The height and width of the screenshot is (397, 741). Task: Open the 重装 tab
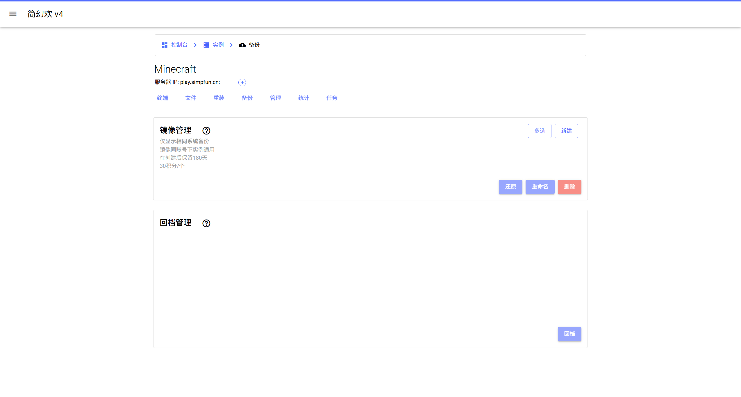219,98
